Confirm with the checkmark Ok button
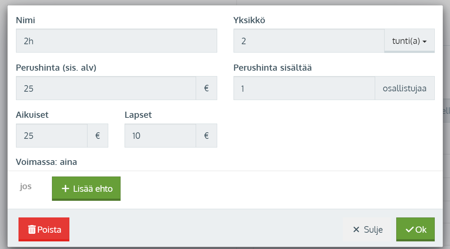Screen dimensions: 450x249 coord(415,229)
